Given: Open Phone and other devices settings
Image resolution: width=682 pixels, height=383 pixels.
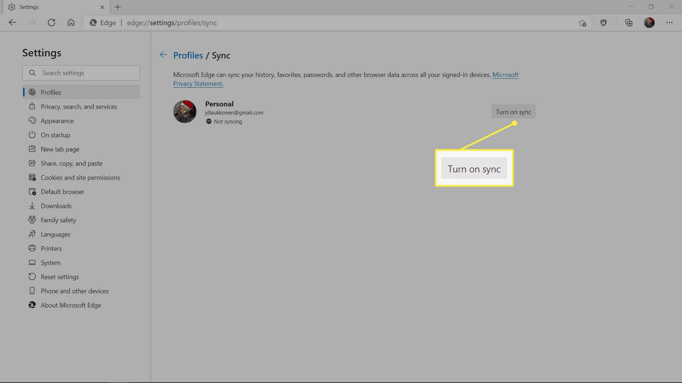Looking at the screenshot, I should click(x=81, y=291).
